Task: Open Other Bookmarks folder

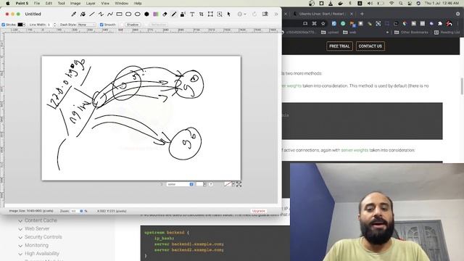Action: click(411, 32)
